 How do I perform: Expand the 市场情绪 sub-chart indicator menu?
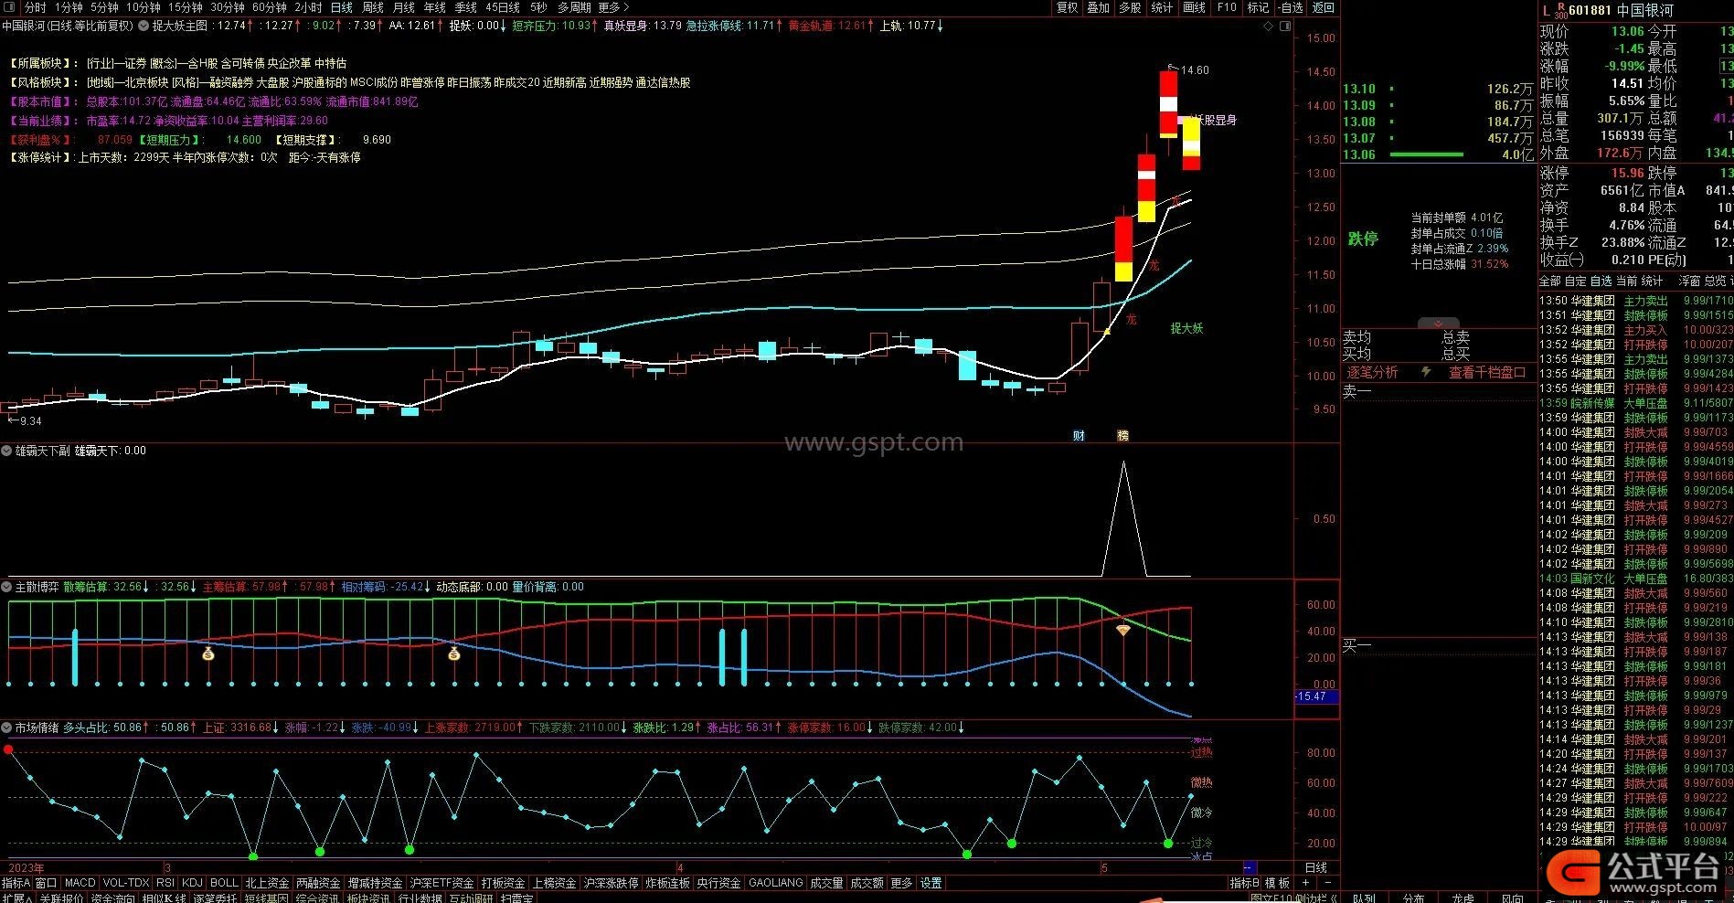[x=6, y=728]
